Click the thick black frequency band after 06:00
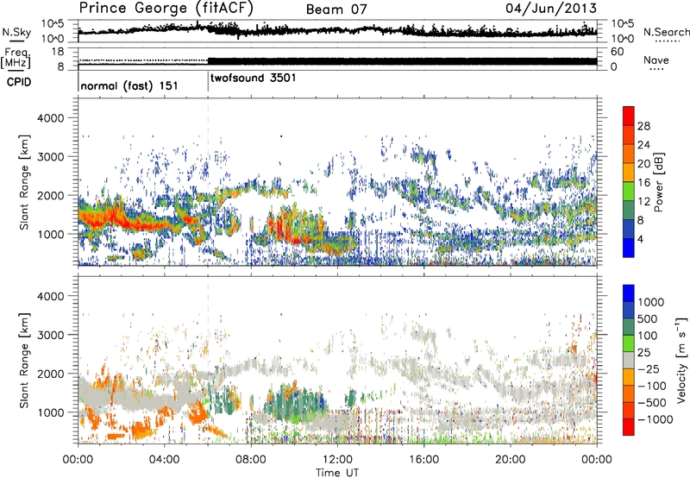Screen dimensions: 690x478 [402, 61]
